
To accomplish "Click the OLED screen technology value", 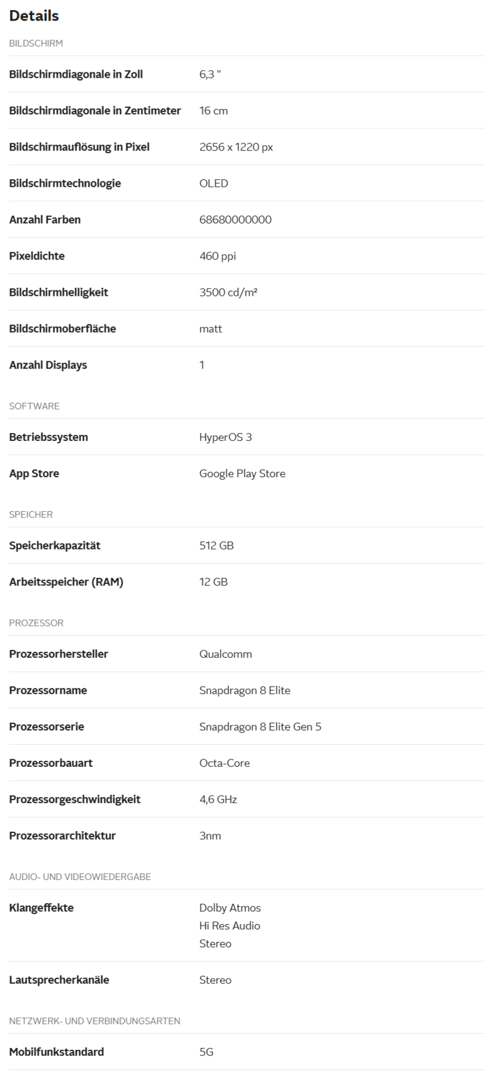I will point(214,183).
